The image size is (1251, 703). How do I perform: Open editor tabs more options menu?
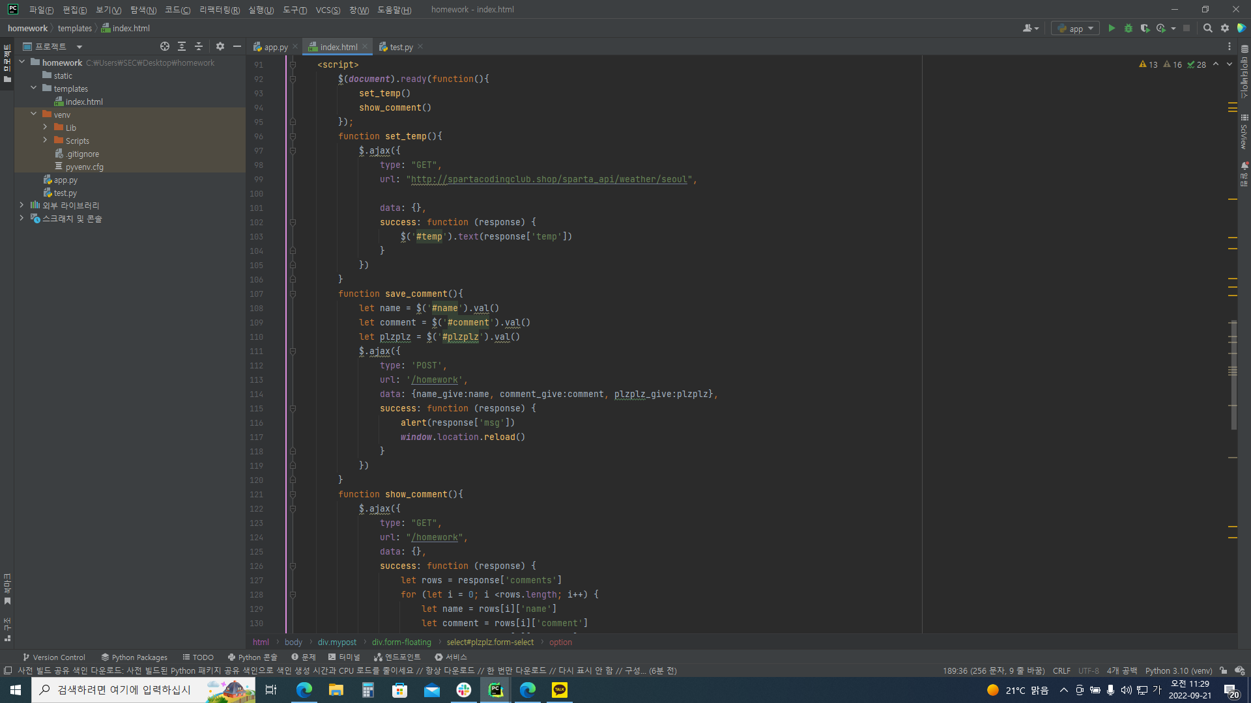(x=1229, y=46)
